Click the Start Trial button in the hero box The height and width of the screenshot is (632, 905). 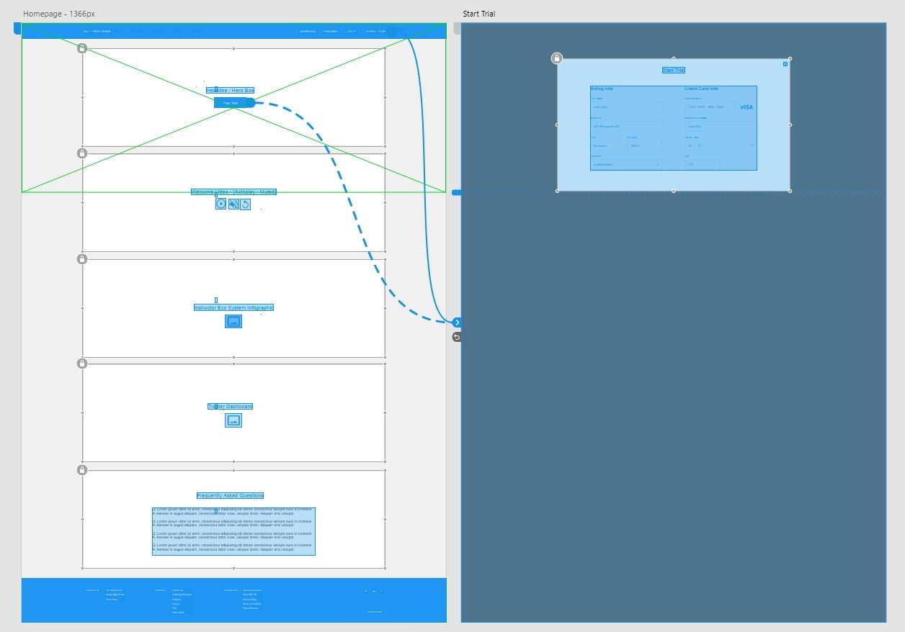(231, 103)
